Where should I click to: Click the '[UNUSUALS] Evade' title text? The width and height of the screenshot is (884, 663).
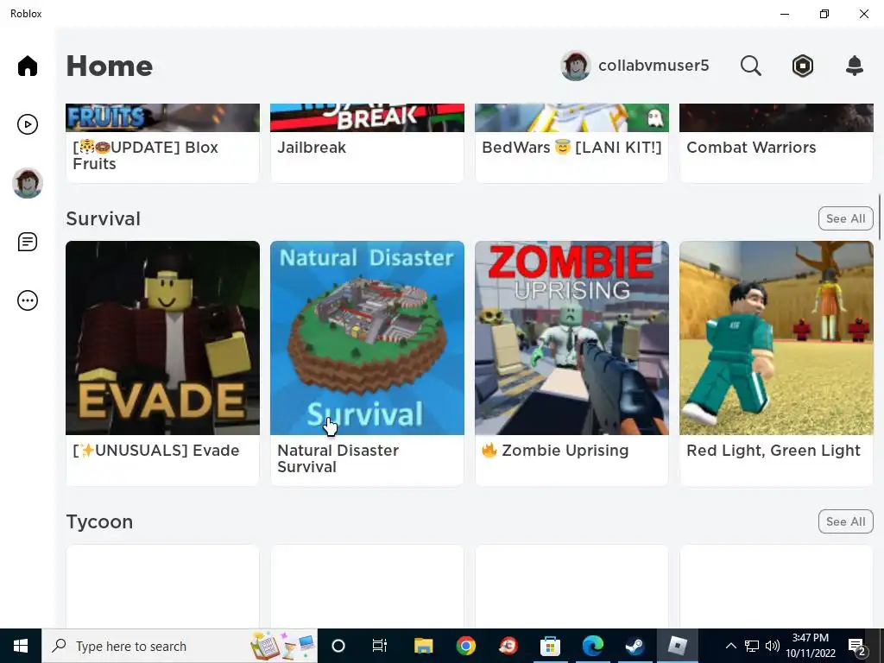156,451
